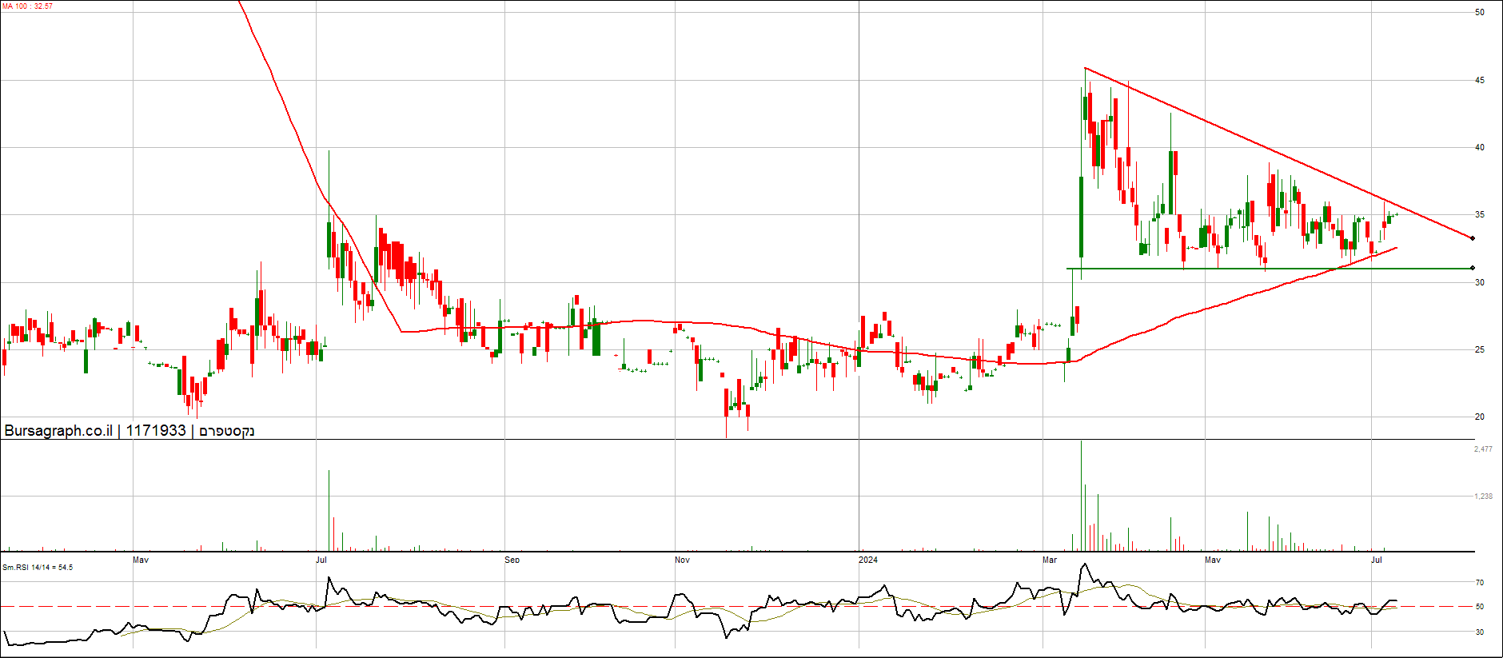The width and height of the screenshot is (1503, 658).
Task: Click the top starting point of red trendline
Action: [1085, 68]
